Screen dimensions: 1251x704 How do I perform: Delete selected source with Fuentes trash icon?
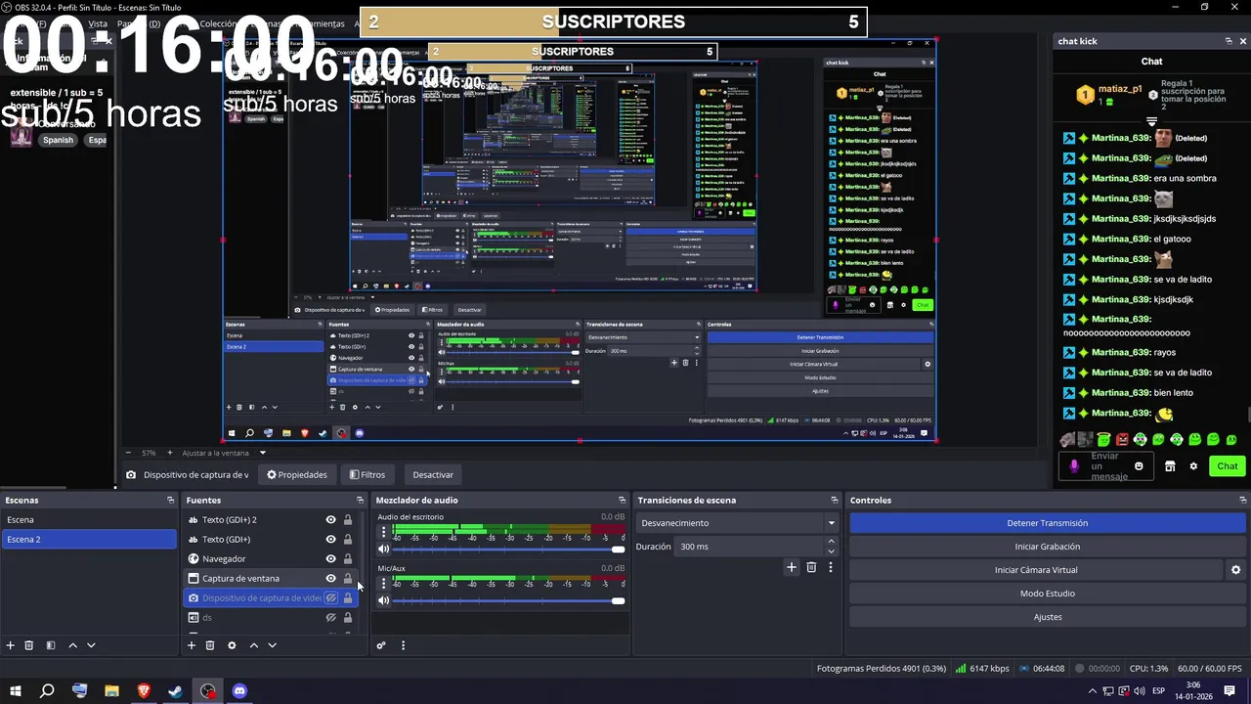coord(209,645)
